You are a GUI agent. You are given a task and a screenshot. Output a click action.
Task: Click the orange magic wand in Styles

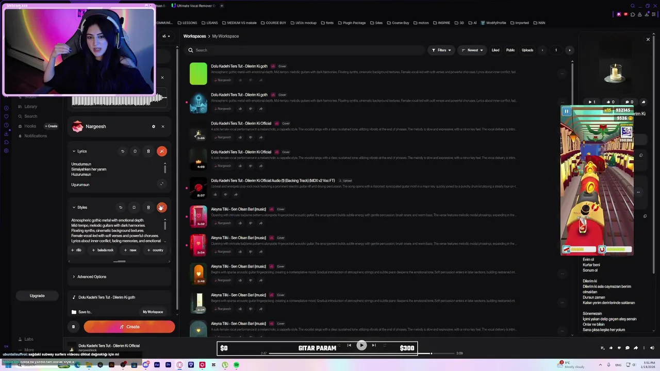click(162, 207)
